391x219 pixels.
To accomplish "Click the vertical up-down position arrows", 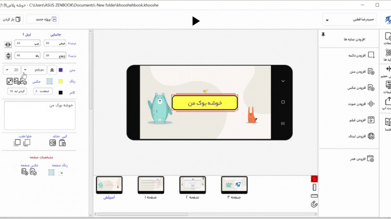I will [x=8, y=56].
